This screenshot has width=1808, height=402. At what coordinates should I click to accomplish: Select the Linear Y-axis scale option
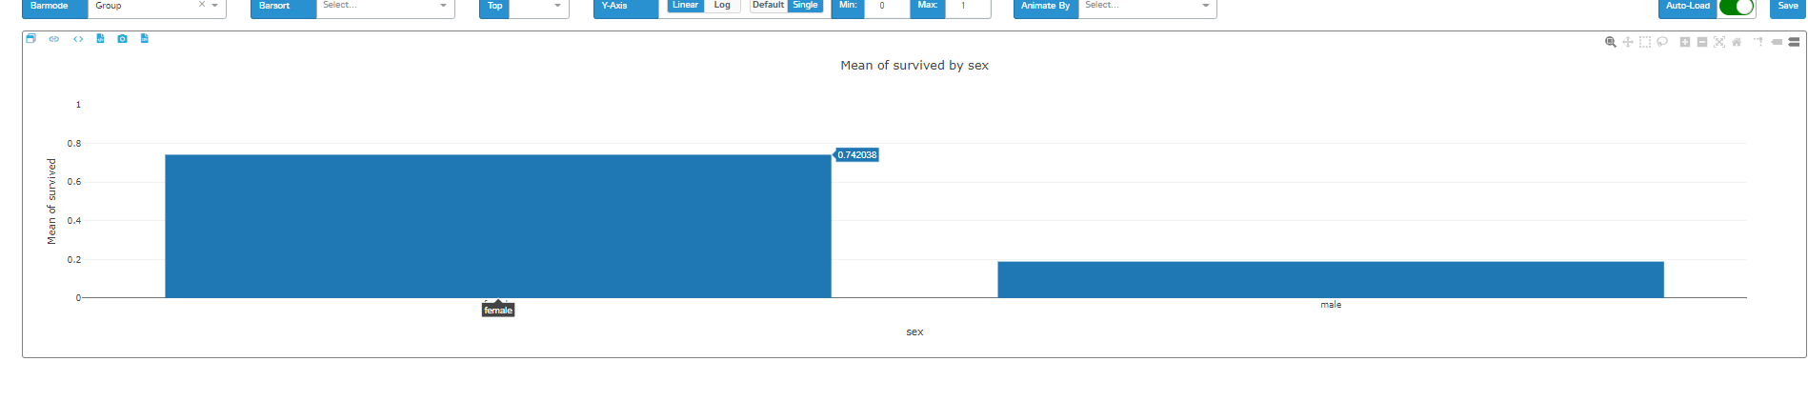click(685, 6)
